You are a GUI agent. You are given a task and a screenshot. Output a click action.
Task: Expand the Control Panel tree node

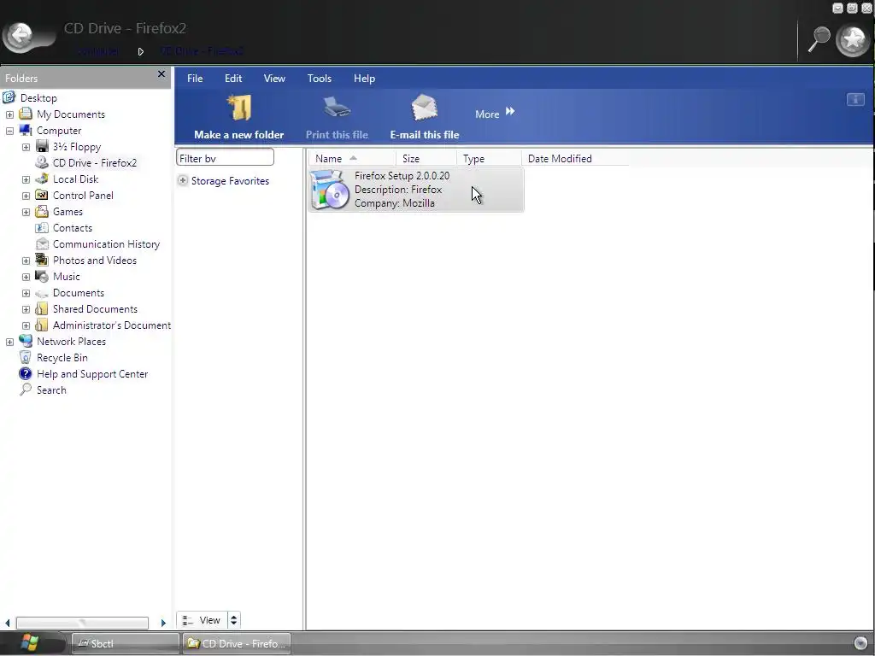(26, 196)
